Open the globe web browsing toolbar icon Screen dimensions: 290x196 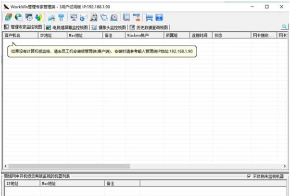click(x=18, y=17)
